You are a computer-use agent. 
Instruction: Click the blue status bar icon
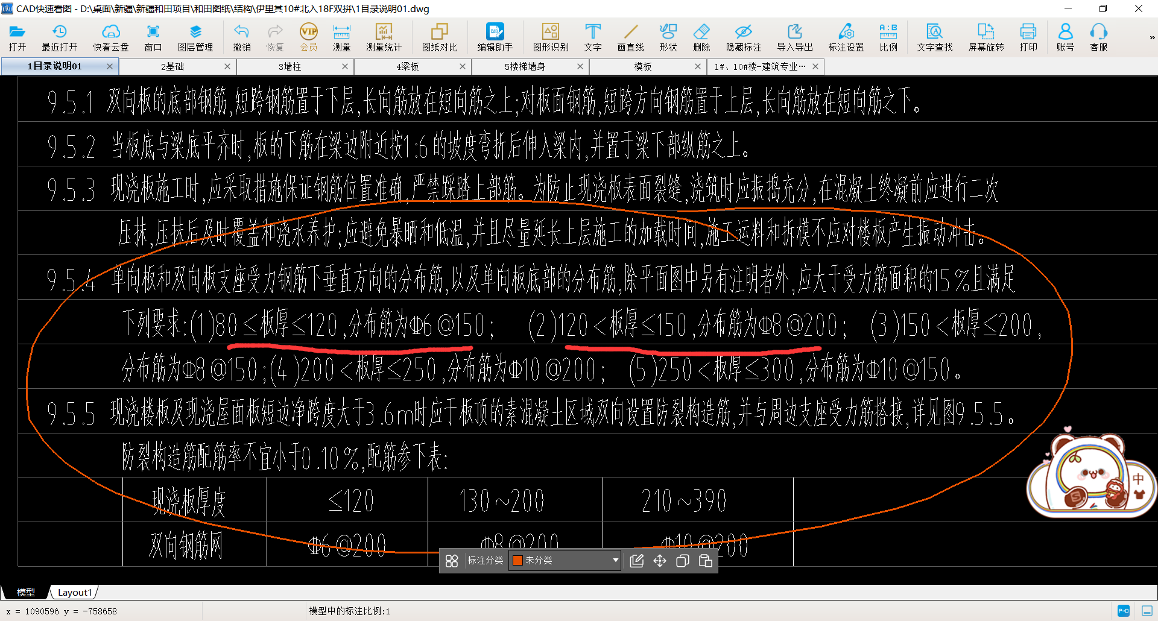(x=1124, y=611)
